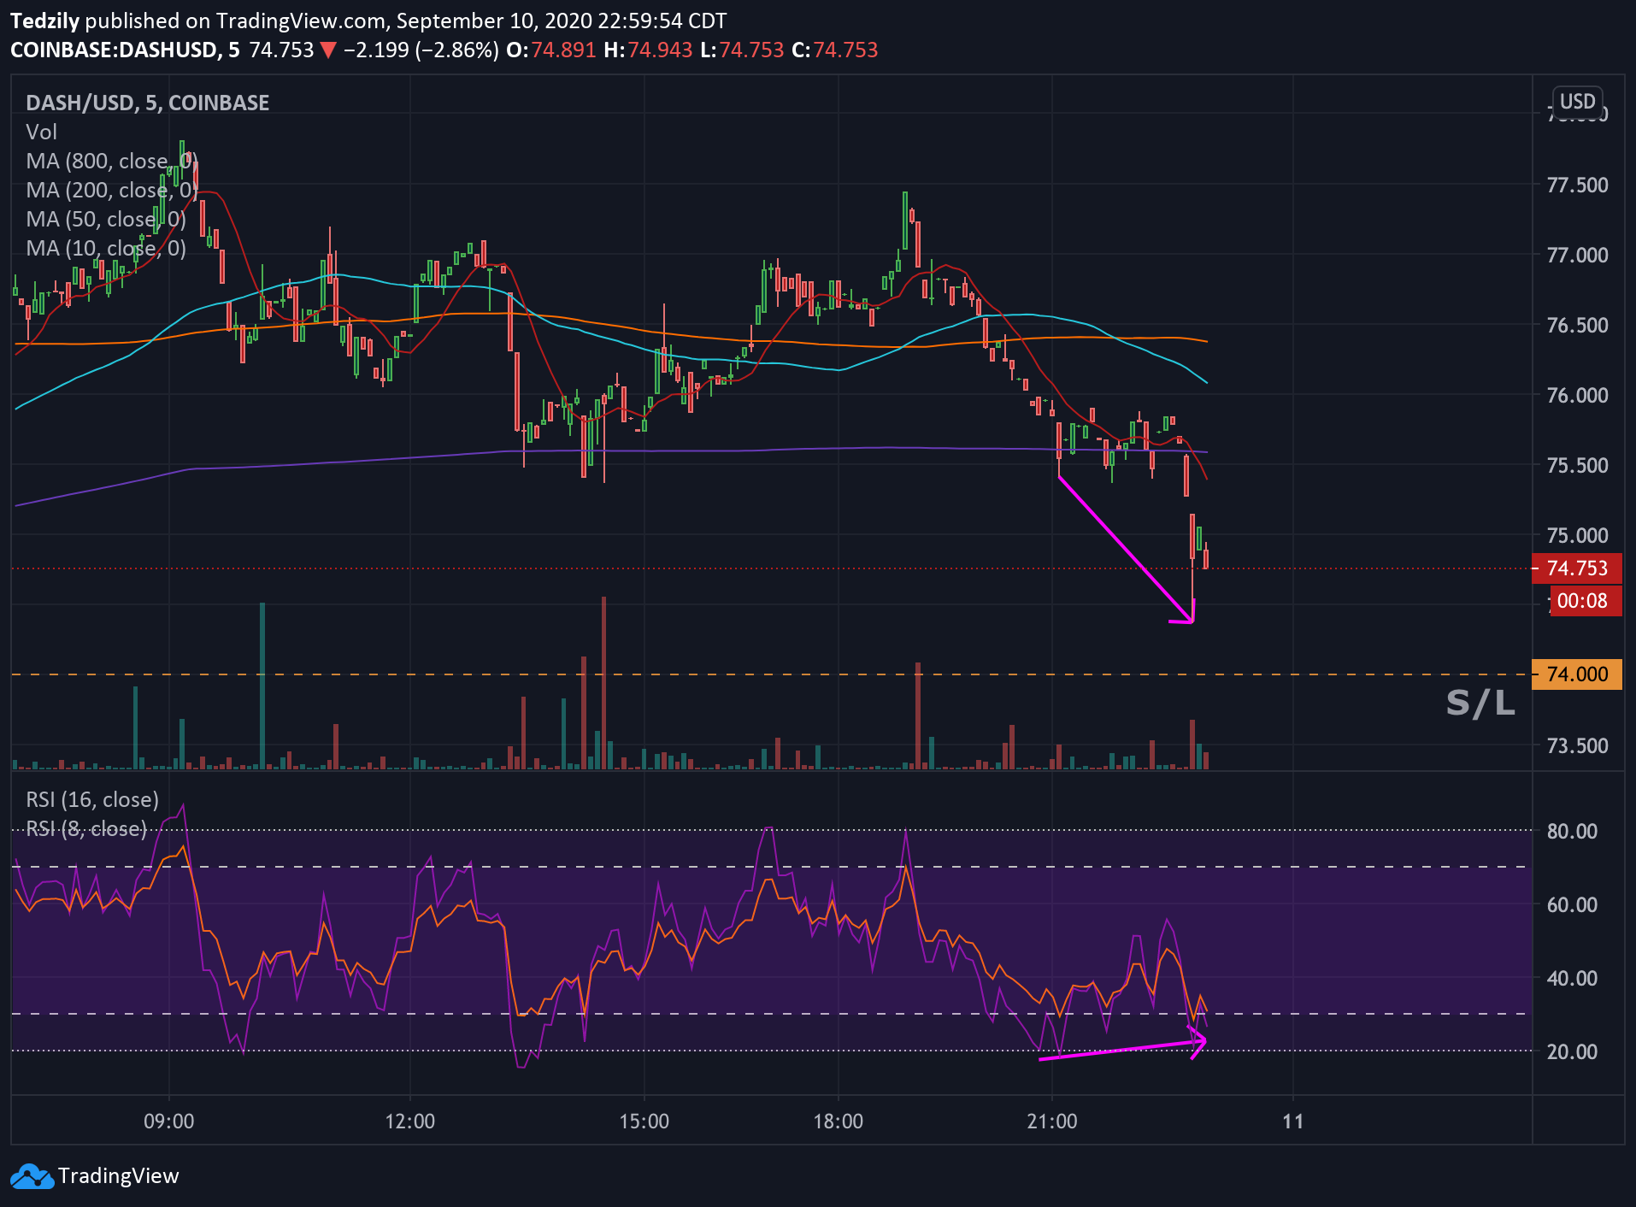
Task: Select the MA (200, close, 0) indicator label
Action: (x=111, y=191)
